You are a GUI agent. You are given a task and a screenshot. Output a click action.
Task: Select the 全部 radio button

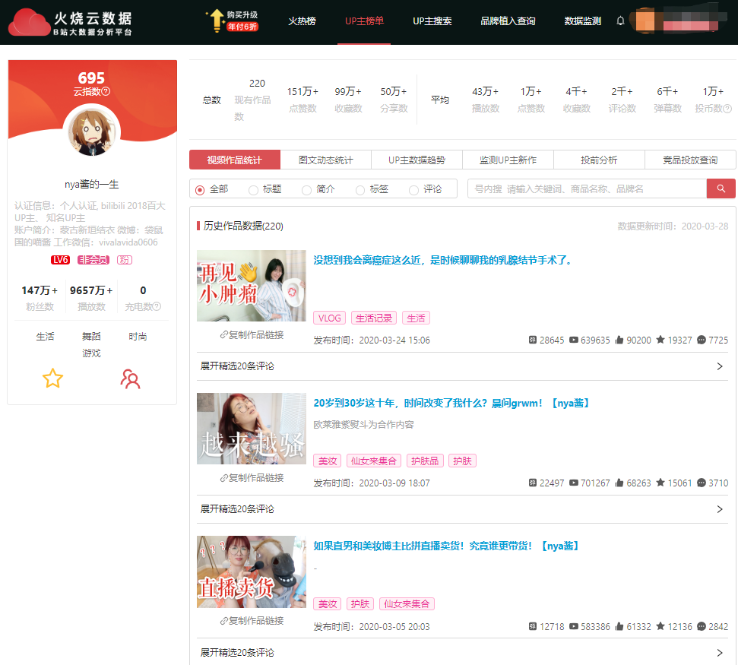pos(201,189)
